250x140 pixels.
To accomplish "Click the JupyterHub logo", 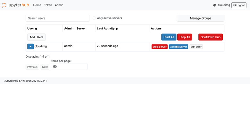I will click(16, 5).
